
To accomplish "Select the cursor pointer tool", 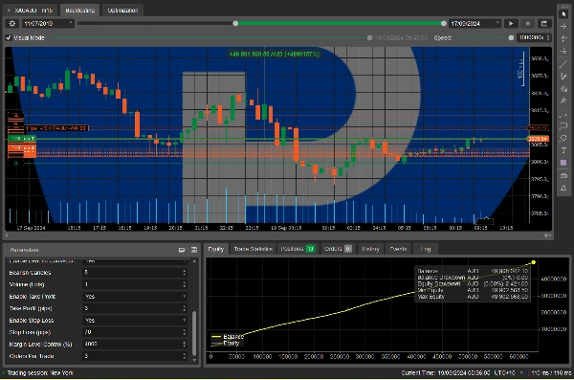I will tap(563, 13).
